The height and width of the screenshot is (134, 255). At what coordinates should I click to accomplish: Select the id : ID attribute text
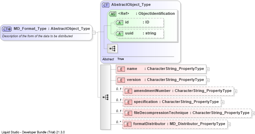pyautogui.click(x=137, y=22)
